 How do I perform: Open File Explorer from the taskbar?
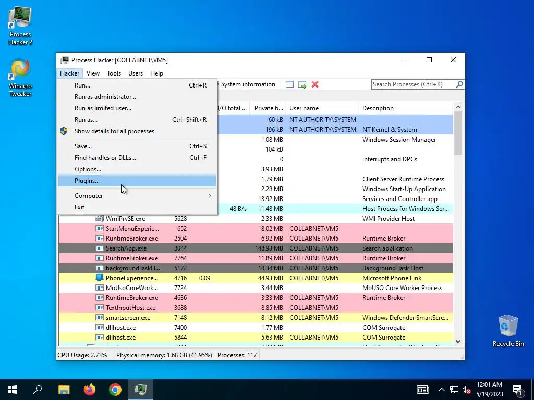click(x=64, y=390)
